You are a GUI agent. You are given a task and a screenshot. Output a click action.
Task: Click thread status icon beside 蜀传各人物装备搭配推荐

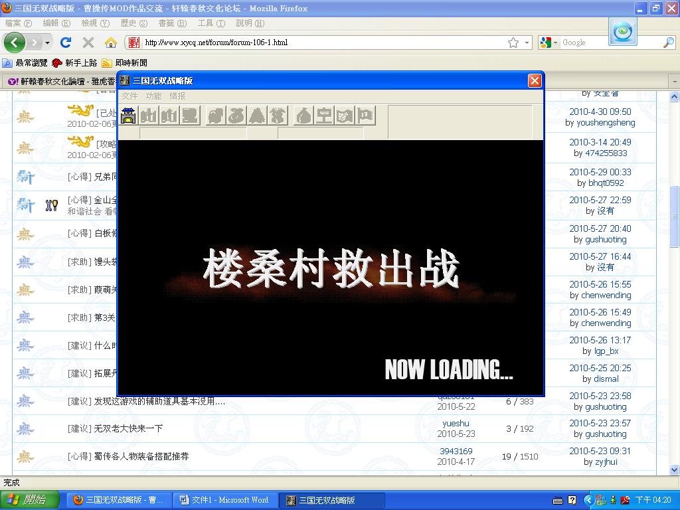pyautogui.click(x=25, y=456)
